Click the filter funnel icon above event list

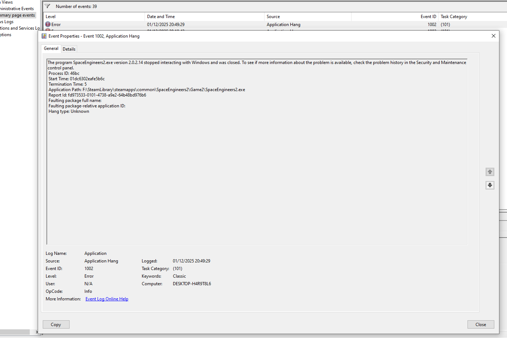[x=47, y=6]
